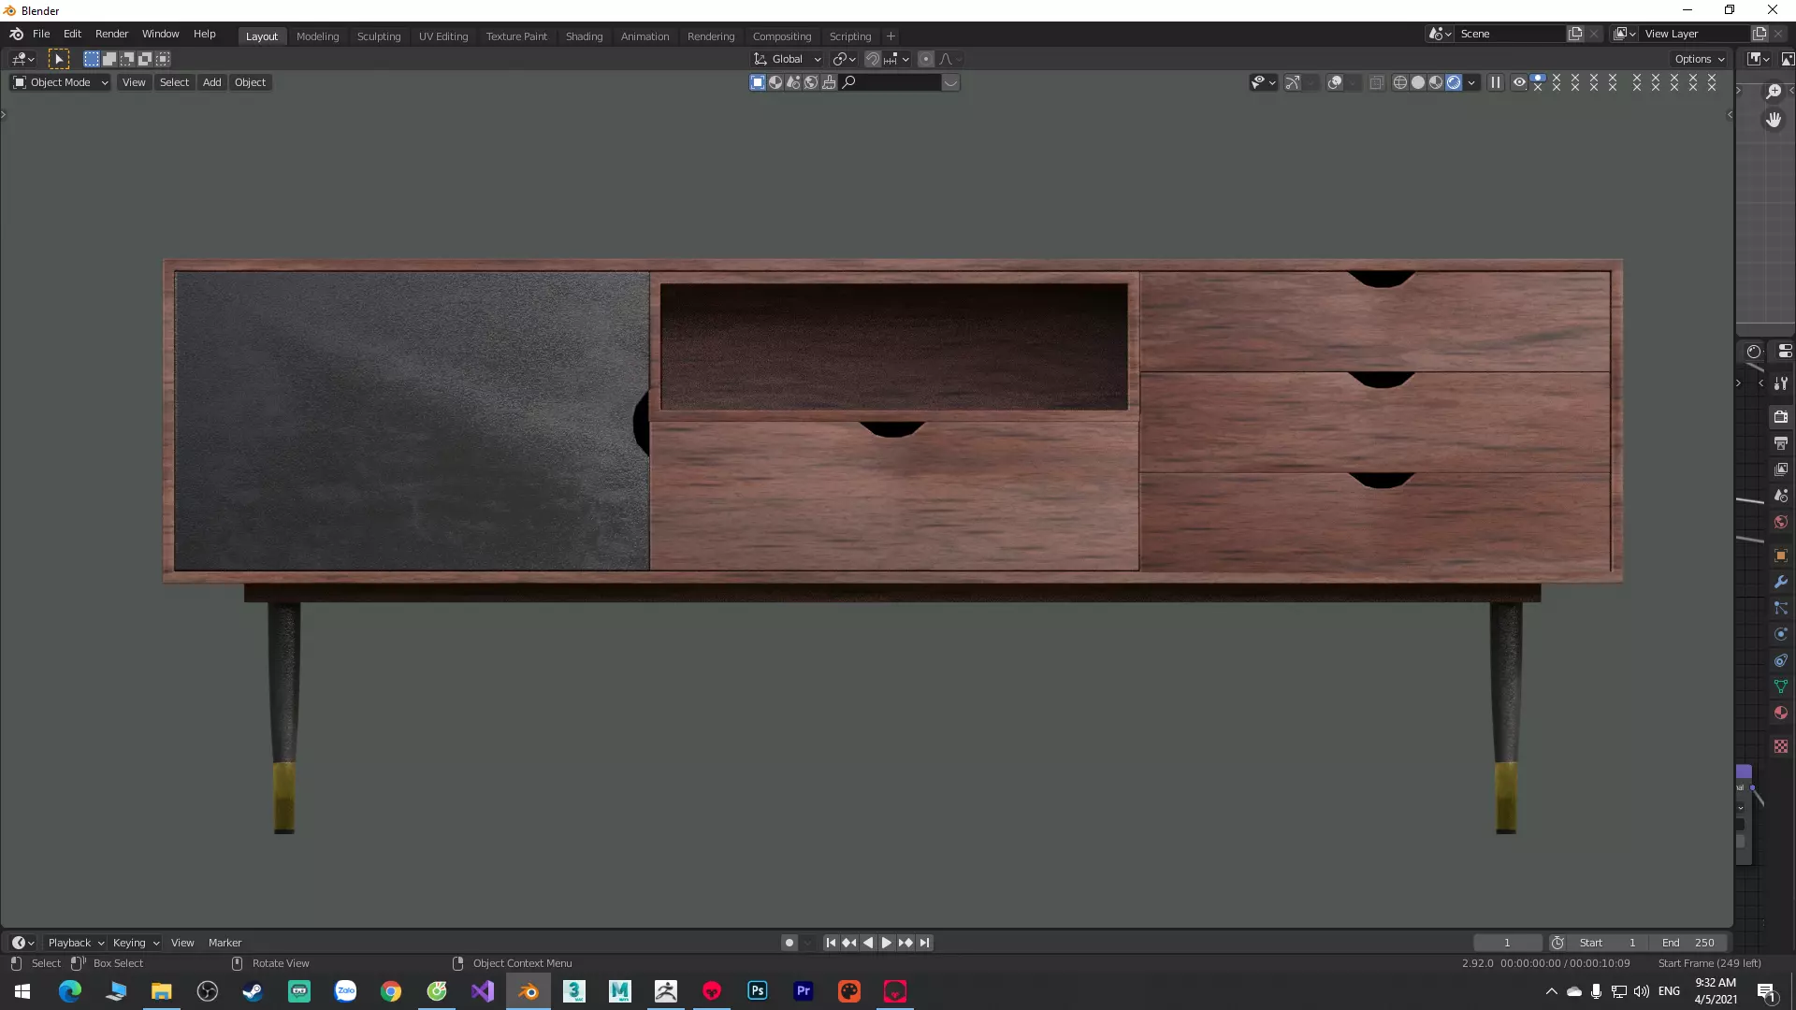Switch to the Shading workspace tab
The image size is (1796, 1010).
(x=584, y=36)
